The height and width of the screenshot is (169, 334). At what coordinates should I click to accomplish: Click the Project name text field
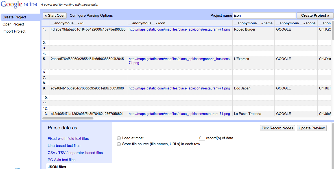[264, 16]
